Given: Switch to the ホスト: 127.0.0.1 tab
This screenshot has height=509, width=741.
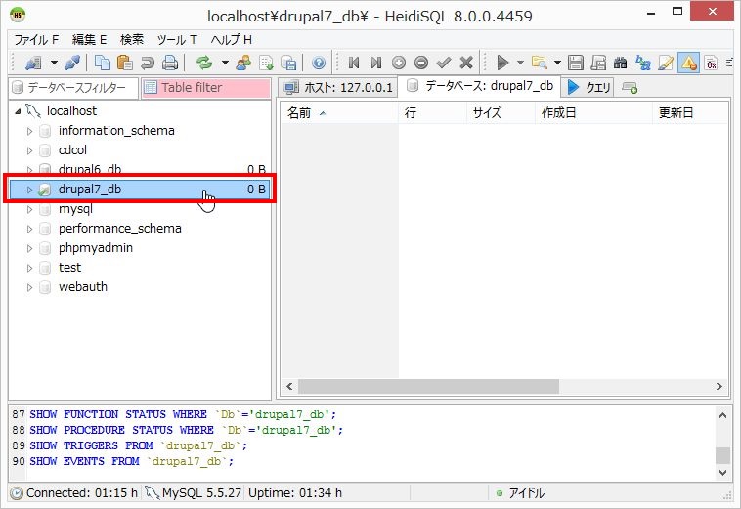Looking at the screenshot, I should [x=337, y=87].
